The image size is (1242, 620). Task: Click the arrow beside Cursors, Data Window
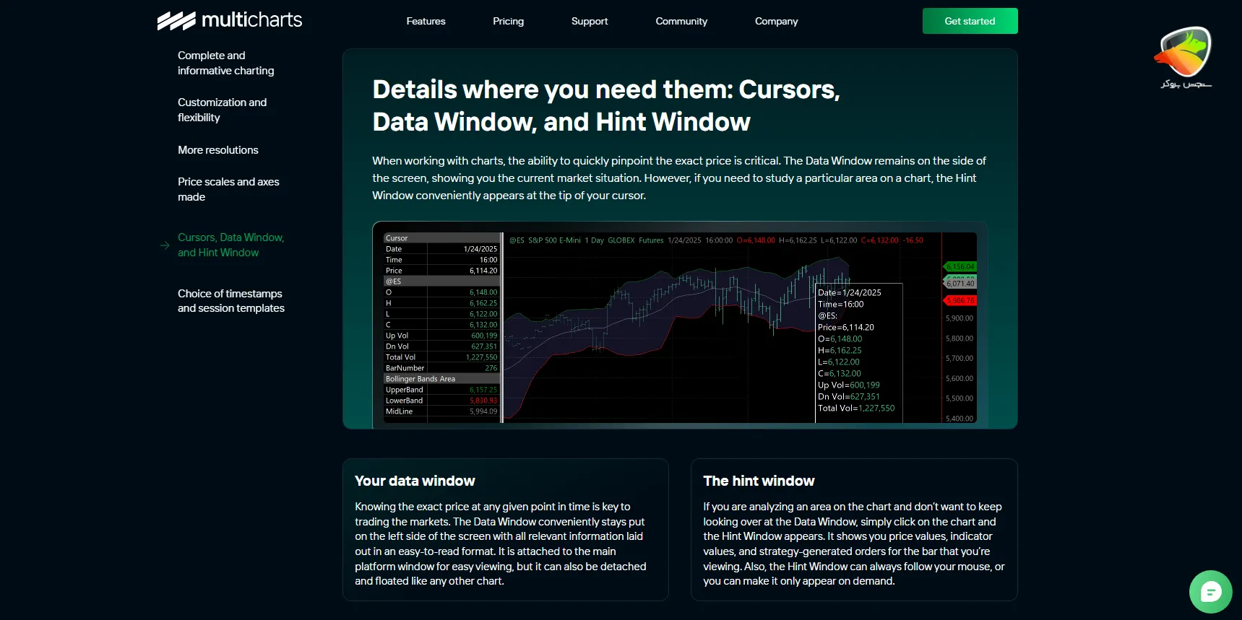(x=165, y=245)
